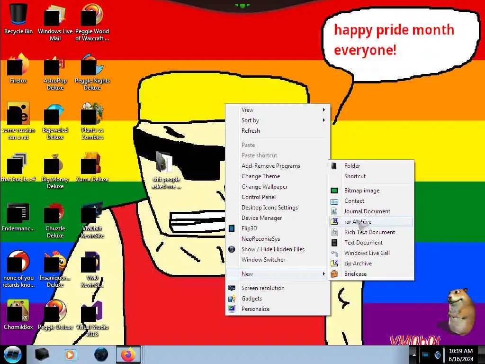Image resolution: width=485 pixels, height=364 pixels.
Task: Create a new Rich Text Document
Action: click(x=371, y=232)
